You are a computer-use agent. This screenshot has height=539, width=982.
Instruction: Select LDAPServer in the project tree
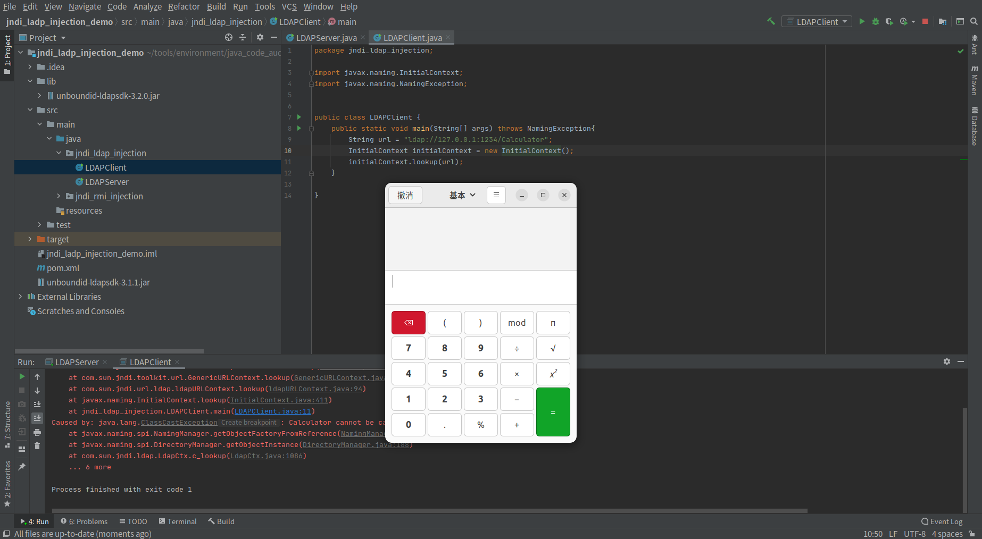point(106,182)
